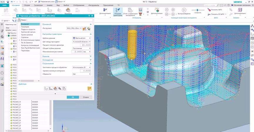Screen dimensions: 254x132
Task: Collapse the Действия section
Action: tap(91, 84)
